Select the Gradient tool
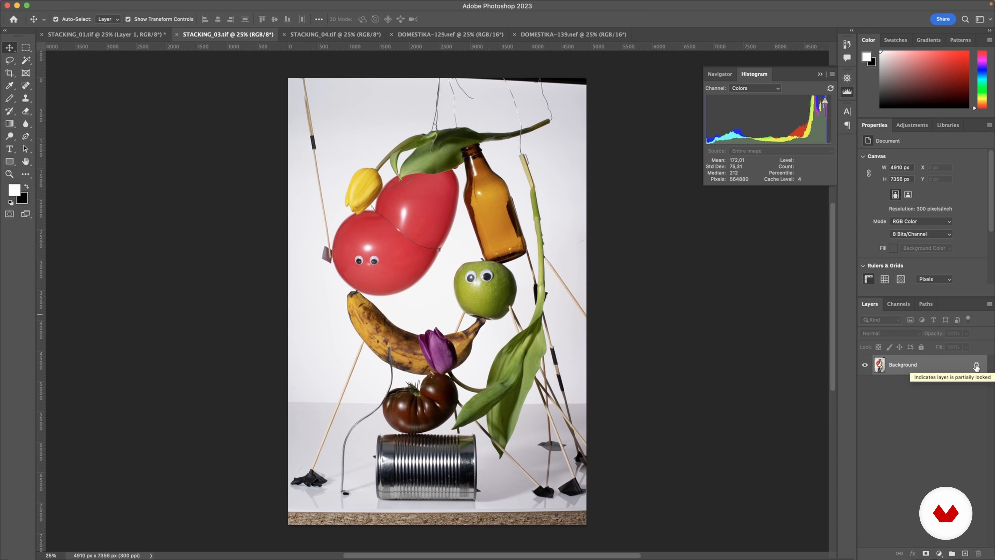 pyautogui.click(x=9, y=124)
